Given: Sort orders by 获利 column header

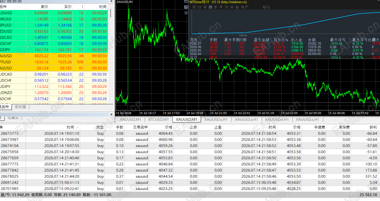Looking at the screenshot, I should 373,127.
